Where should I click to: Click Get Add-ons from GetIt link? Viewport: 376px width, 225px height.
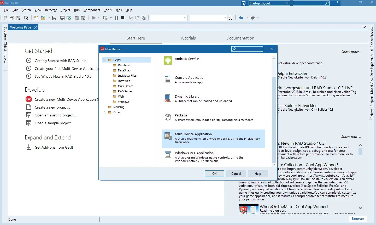click(x=54, y=147)
